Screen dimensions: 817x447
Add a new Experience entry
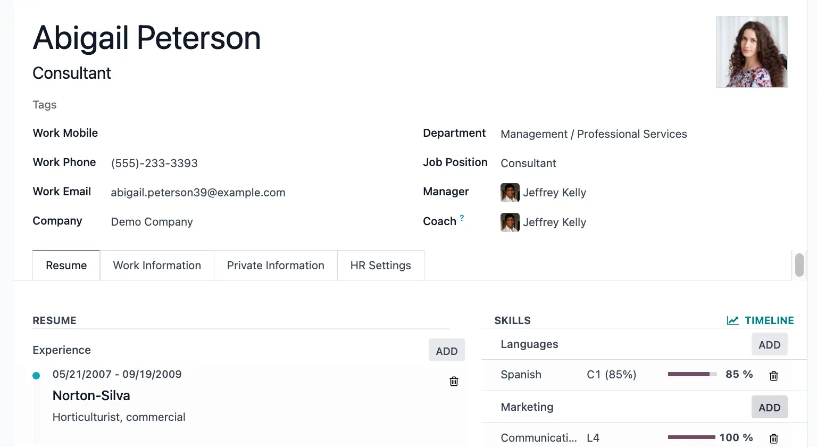(x=447, y=350)
